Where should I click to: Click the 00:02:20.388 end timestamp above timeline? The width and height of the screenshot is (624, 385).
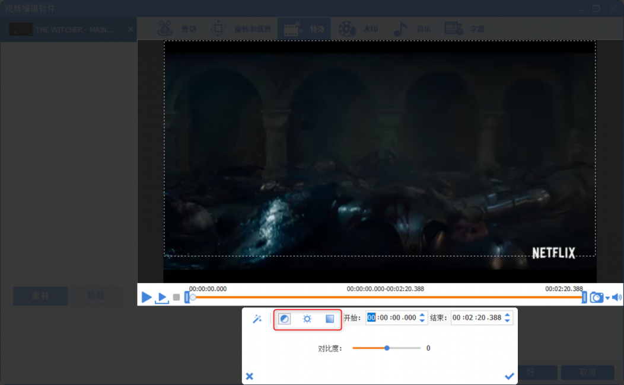pos(564,289)
